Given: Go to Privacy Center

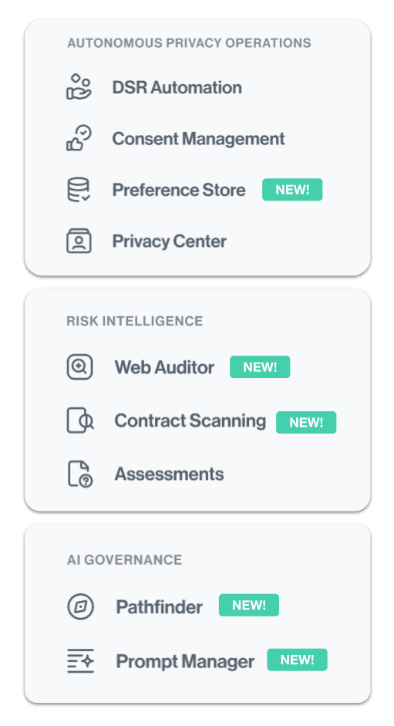Looking at the screenshot, I should [170, 241].
